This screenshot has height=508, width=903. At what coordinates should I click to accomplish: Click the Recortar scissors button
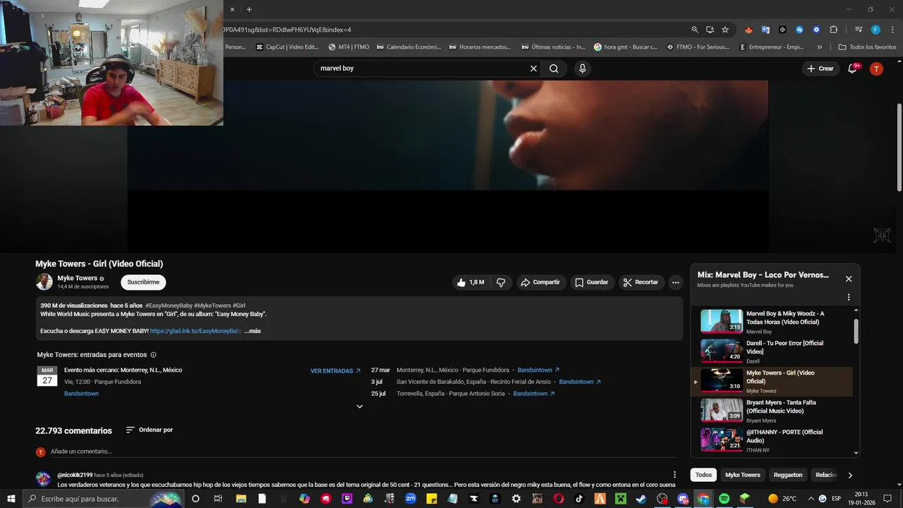(x=641, y=282)
